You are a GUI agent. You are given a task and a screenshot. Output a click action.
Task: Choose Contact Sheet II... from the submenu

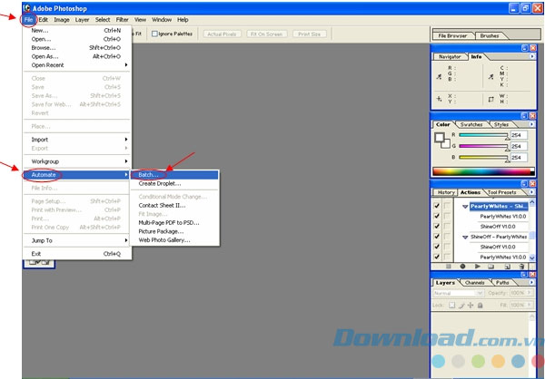click(174, 206)
